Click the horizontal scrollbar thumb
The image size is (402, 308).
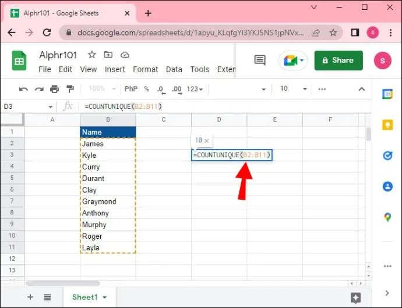tap(62, 284)
